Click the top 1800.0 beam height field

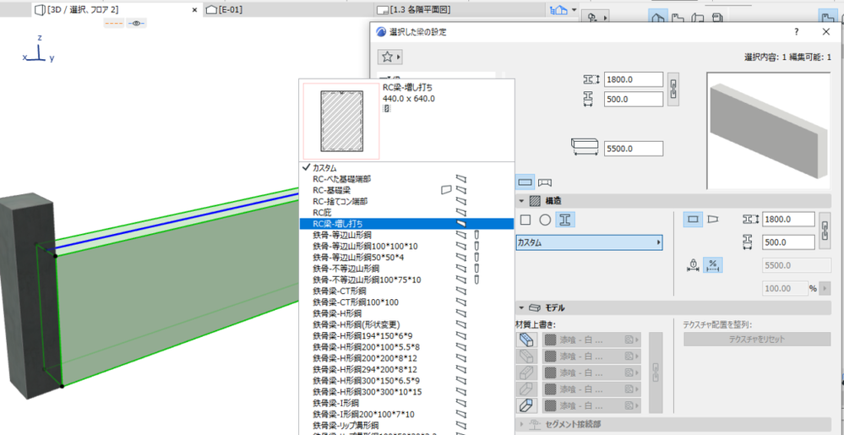coord(634,79)
